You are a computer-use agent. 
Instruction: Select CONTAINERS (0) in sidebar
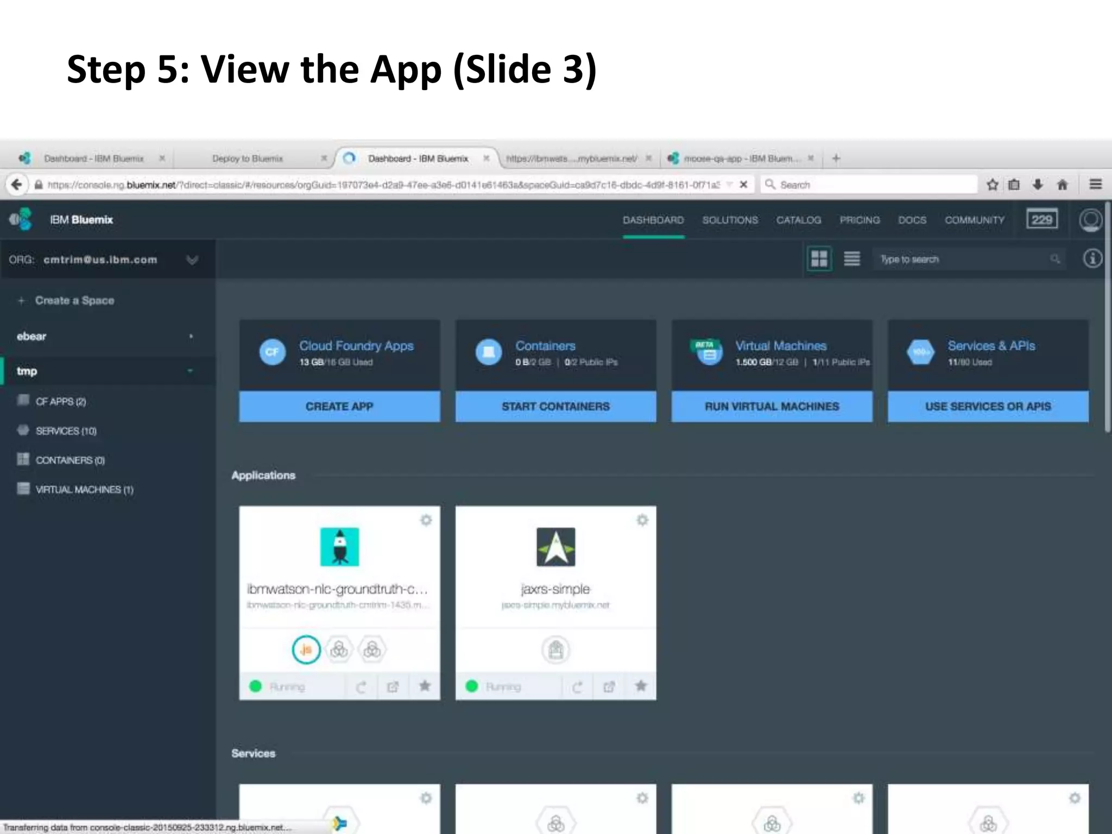70,460
